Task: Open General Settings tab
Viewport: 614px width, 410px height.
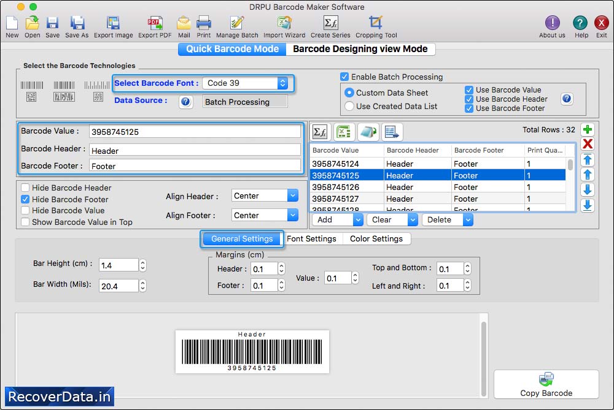Action: (x=242, y=239)
